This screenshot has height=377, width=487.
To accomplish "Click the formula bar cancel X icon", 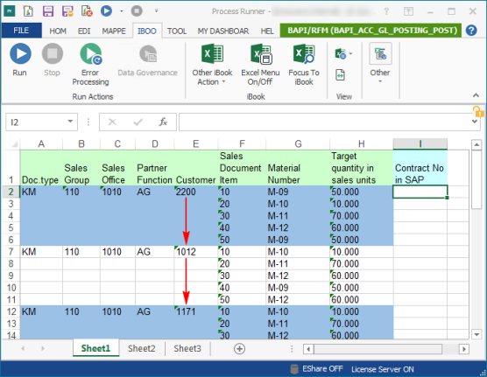I will click(112, 122).
